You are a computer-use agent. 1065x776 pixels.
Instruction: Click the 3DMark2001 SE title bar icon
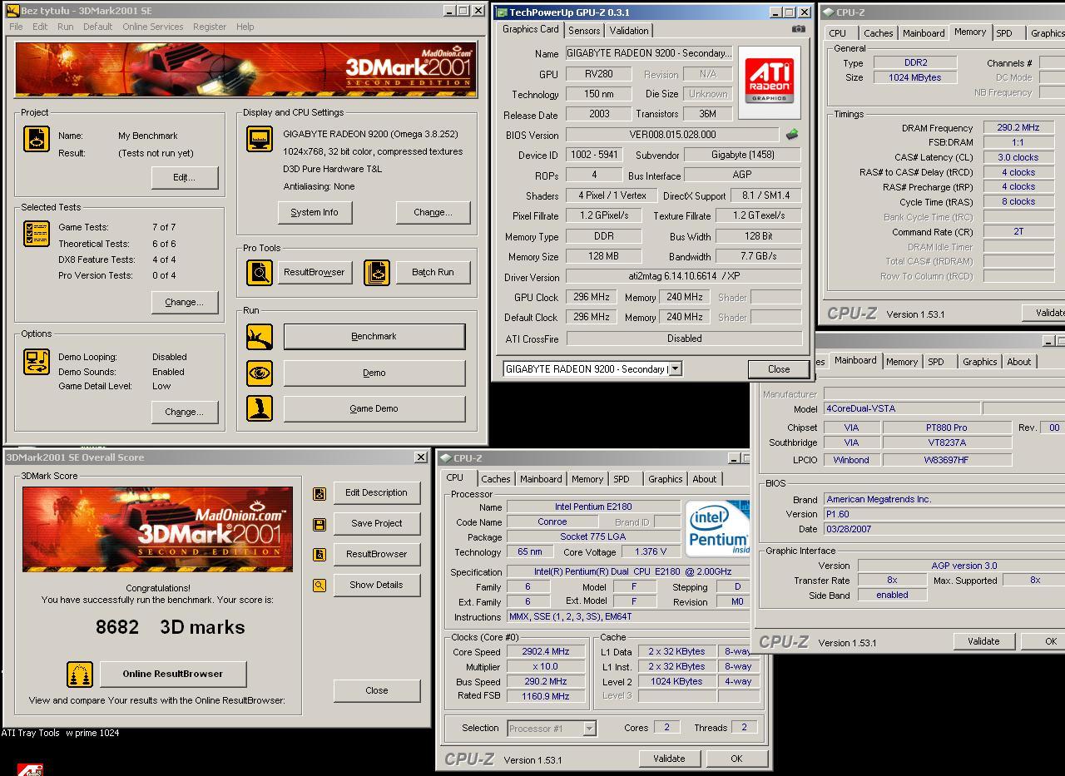[x=12, y=11]
